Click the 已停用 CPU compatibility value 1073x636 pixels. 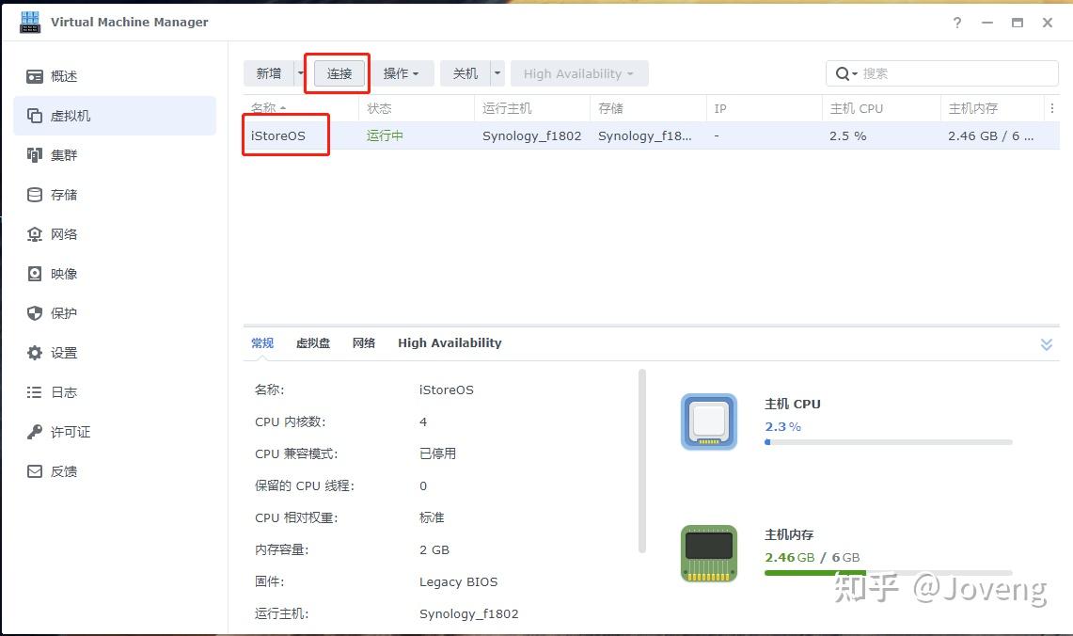tap(437, 453)
